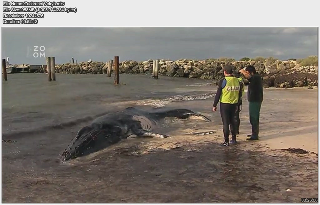Click the Duration 00:52:13 line

point(20,22)
